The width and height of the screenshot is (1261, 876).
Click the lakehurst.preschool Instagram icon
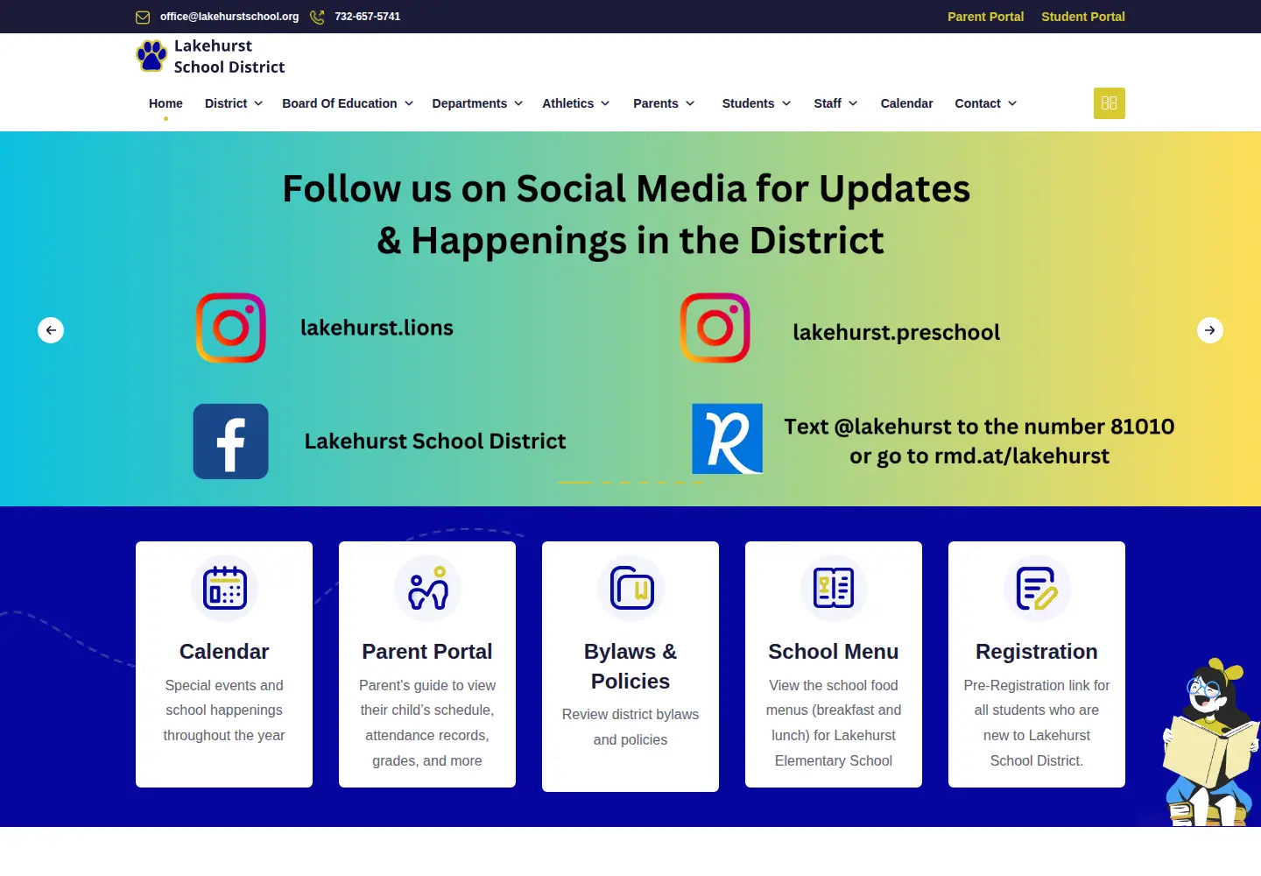coord(715,328)
